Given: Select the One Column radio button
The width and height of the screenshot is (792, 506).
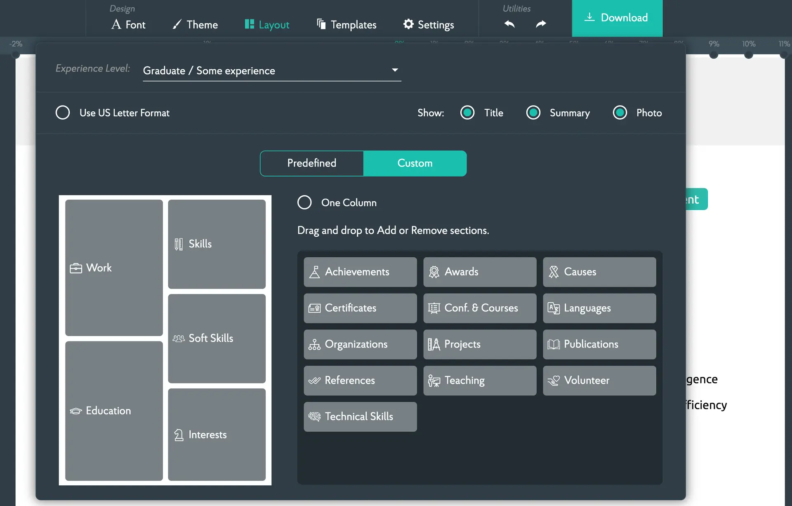Looking at the screenshot, I should 304,202.
